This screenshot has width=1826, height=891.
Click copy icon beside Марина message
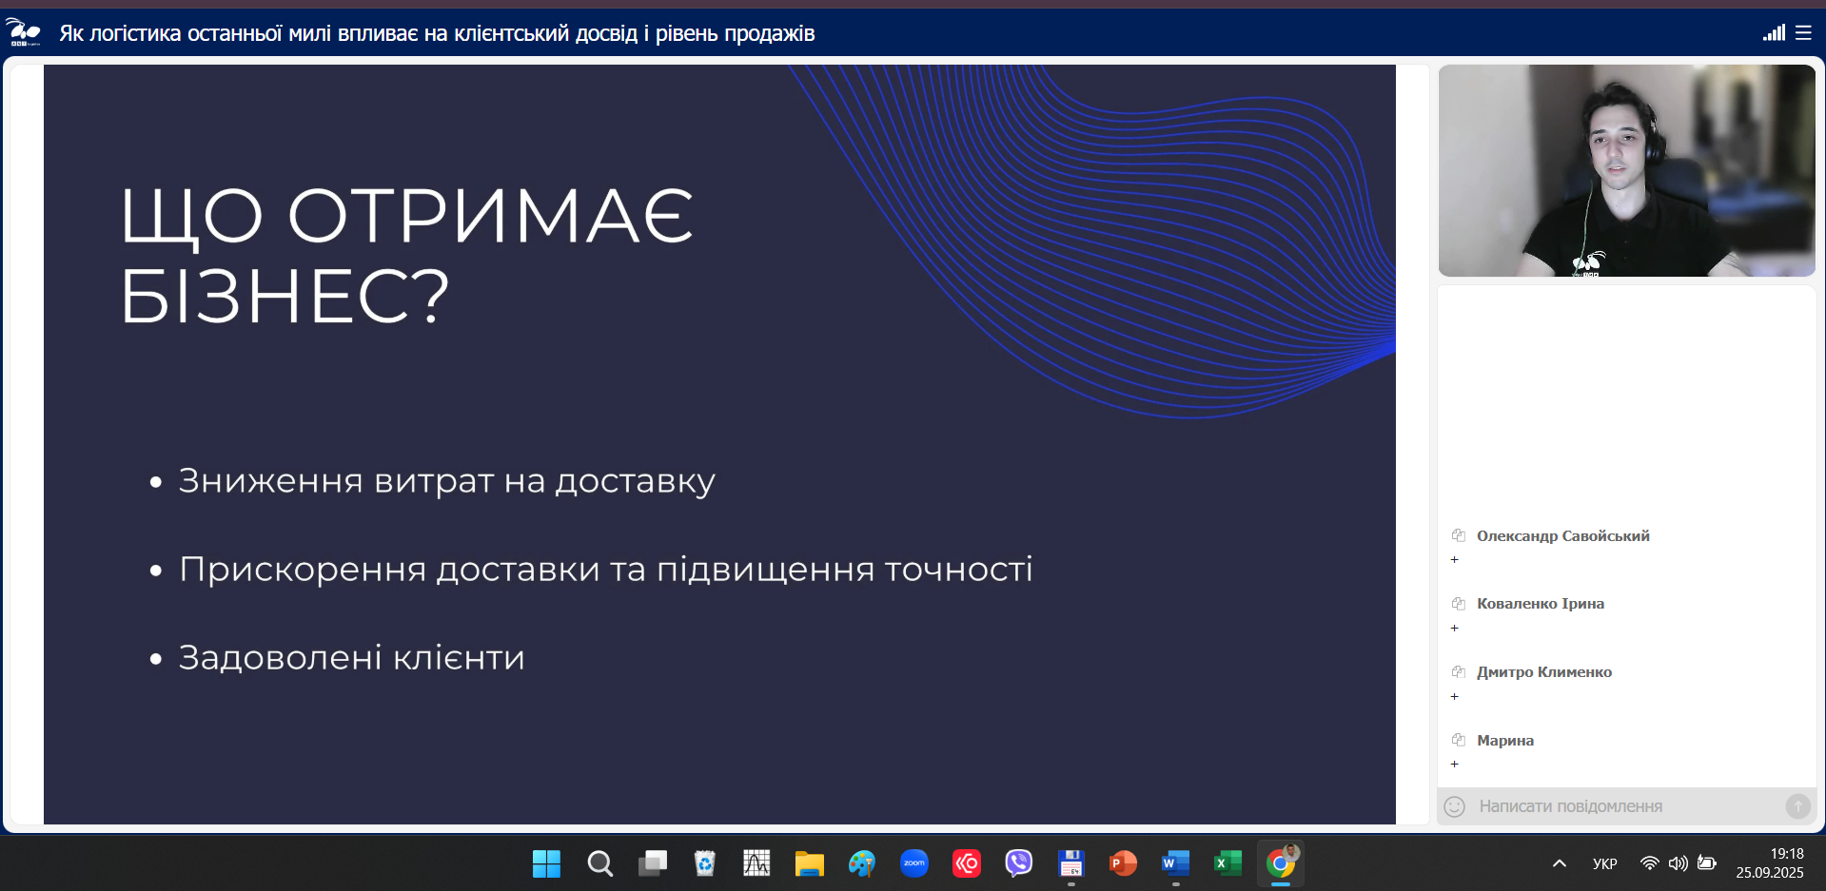point(1458,740)
